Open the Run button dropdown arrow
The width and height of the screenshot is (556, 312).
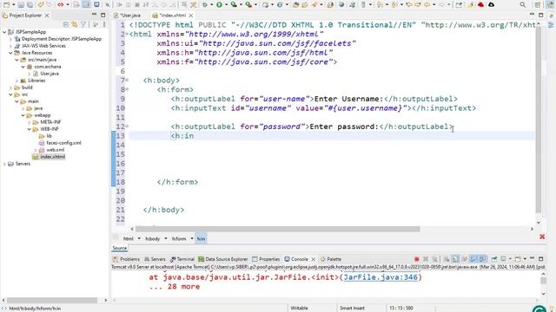tap(226, 5)
